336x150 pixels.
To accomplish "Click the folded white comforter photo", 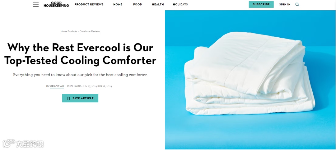I will (250, 73).
